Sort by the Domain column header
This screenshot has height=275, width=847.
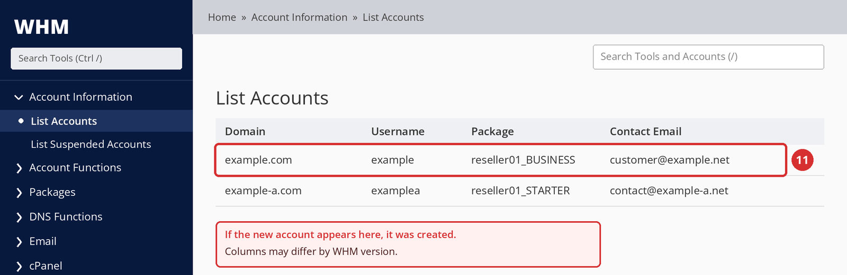pyautogui.click(x=245, y=131)
